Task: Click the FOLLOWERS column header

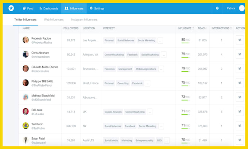Action: (71, 28)
